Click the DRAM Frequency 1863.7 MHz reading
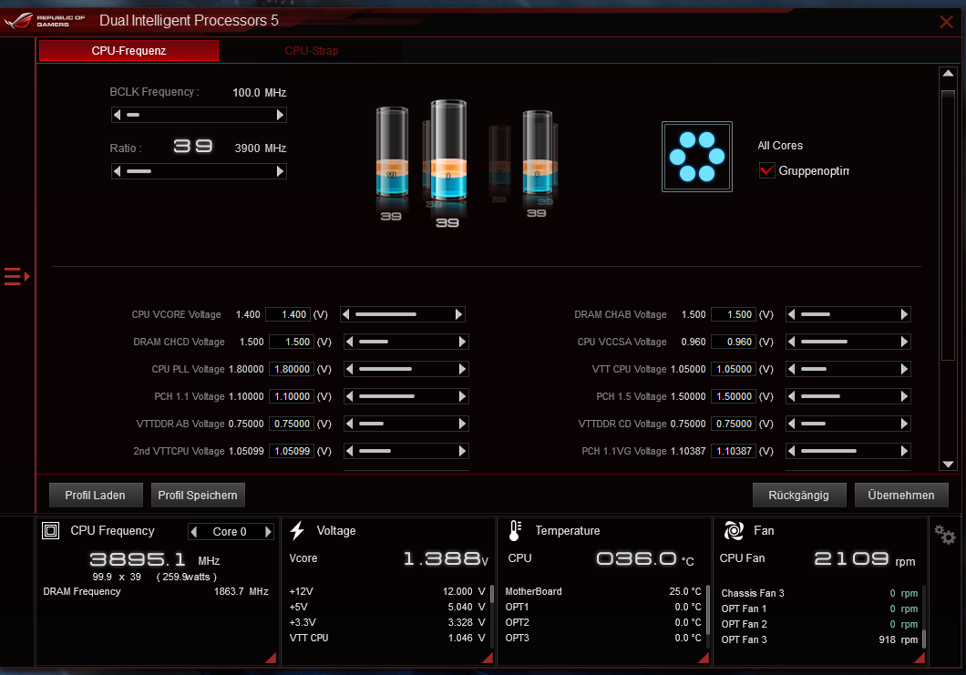This screenshot has width=966, height=675. [x=241, y=591]
